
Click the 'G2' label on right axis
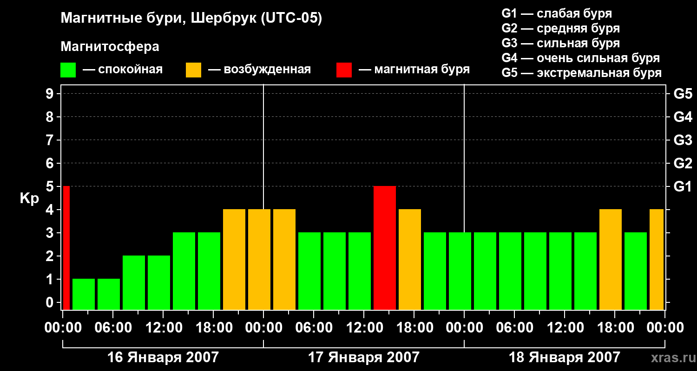[683, 163]
